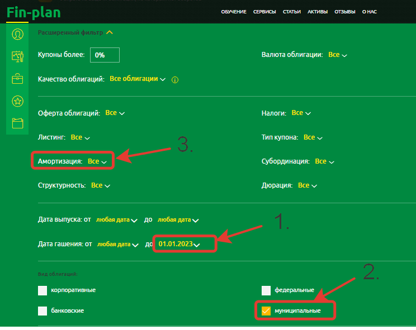416x330 pixels.
Task: Click the Купоны более percent input field
Action: point(105,55)
